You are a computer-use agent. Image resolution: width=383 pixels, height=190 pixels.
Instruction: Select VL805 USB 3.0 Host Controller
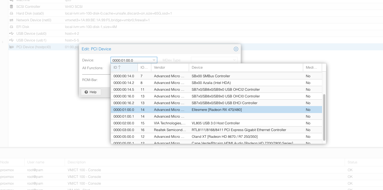click(216, 123)
